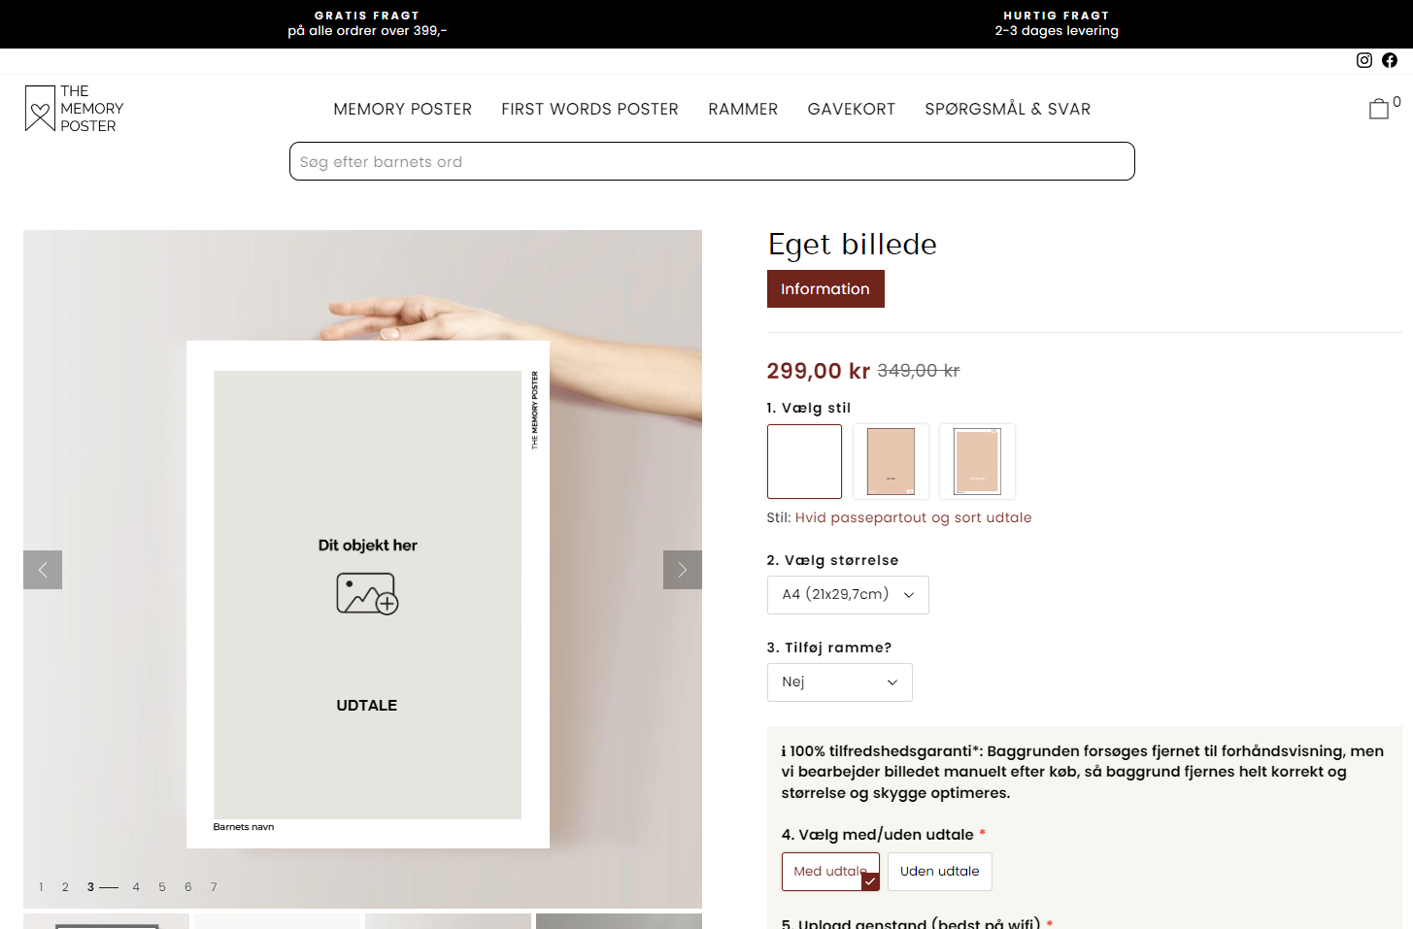The image size is (1413, 929).
Task: Open the Facebook page icon
Action: [1390, 60]
